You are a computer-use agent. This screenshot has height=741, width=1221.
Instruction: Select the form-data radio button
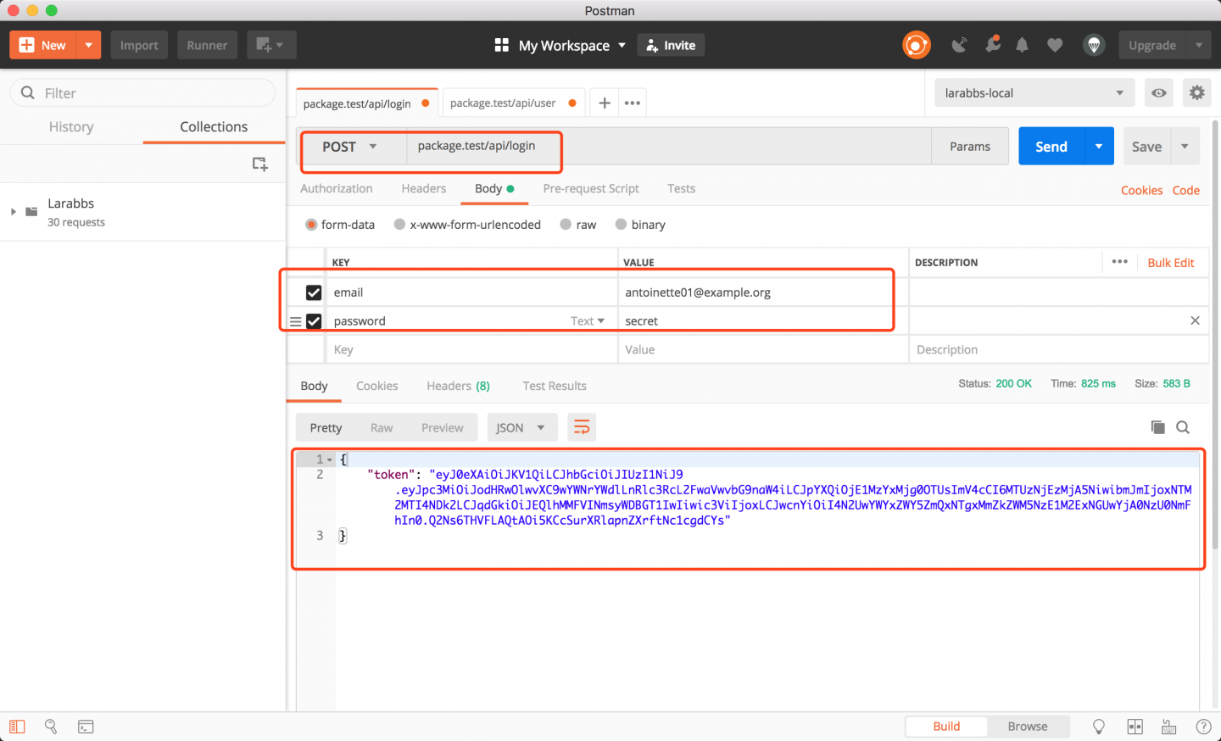click(311, 225)
